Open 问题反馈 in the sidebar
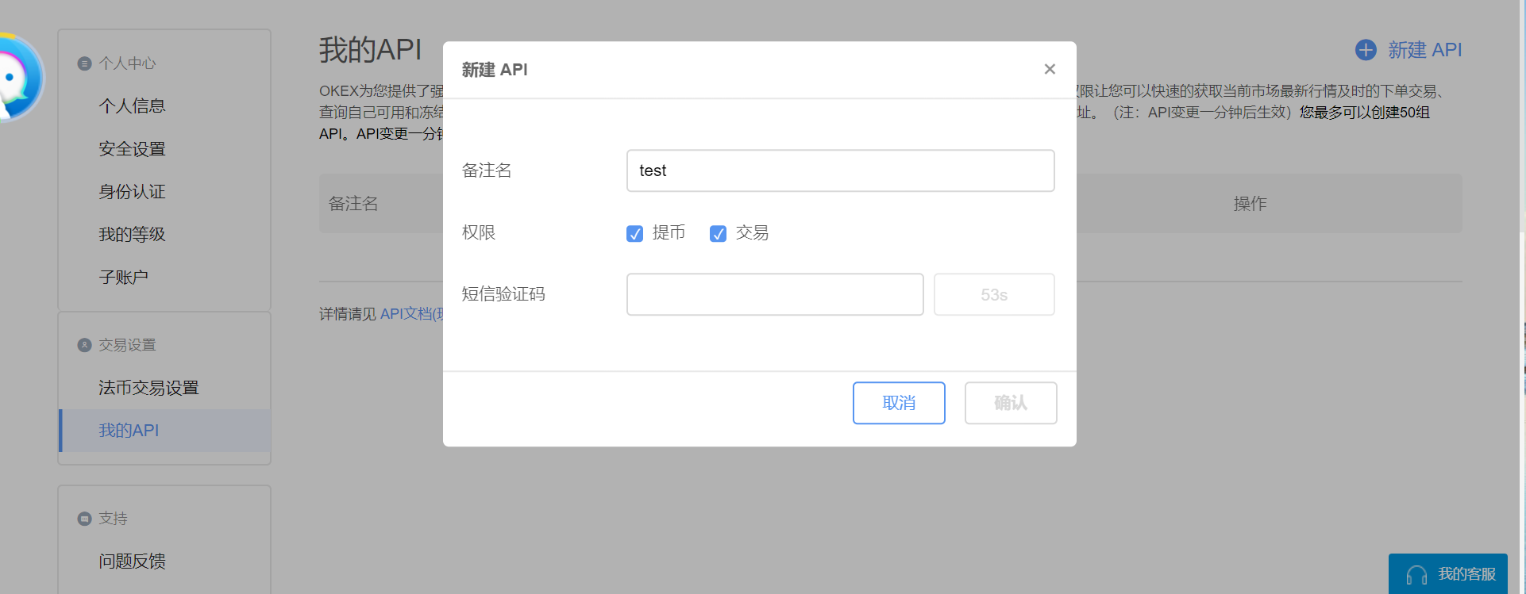The height and width of the screenshot is (594, 1526). click(132, 561)
